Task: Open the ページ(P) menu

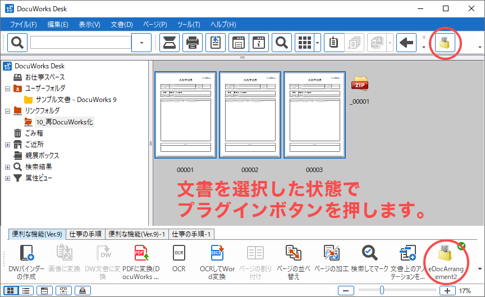Action: (155, 25)
